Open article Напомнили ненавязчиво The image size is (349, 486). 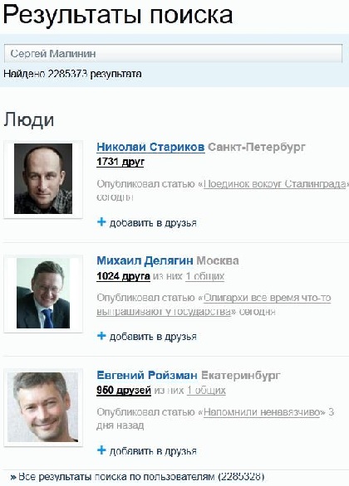(x=262, y=412)
